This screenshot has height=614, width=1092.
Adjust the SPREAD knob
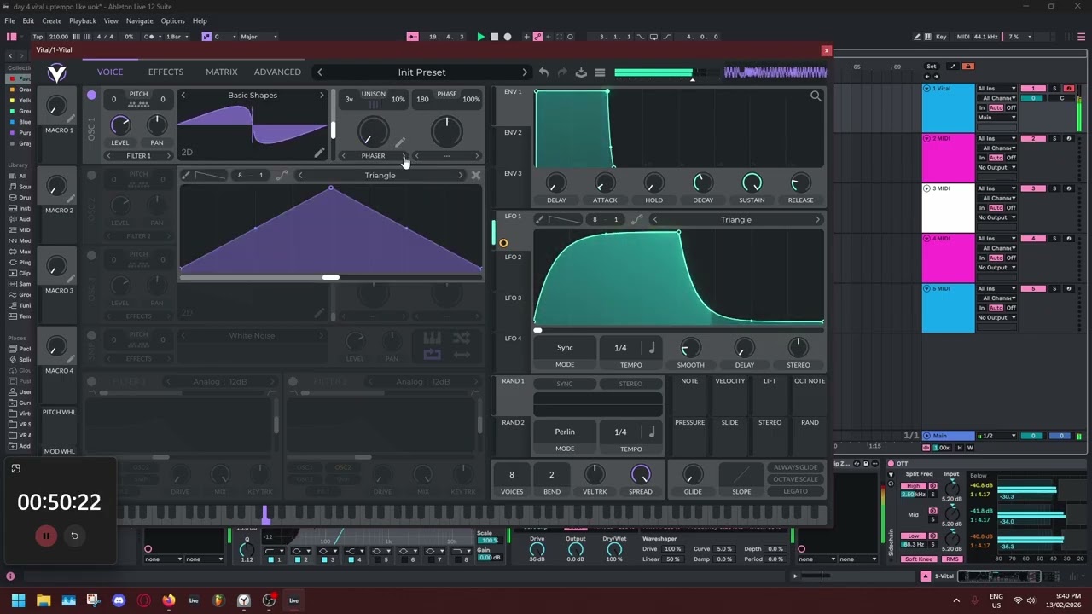641,474
